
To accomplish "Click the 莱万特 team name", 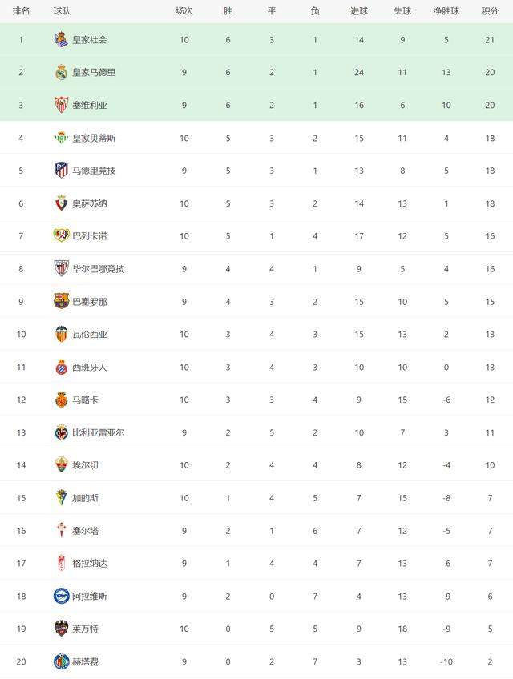I will [85, 629].
